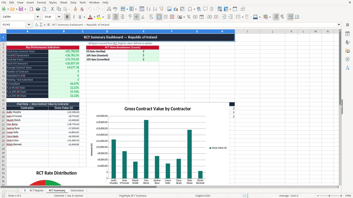
Task: Toggle Italic formatting
Action: pos(74,17)
